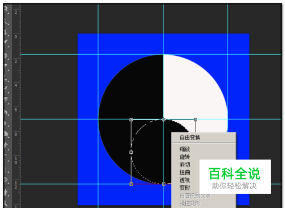Click the greyed 内容识别比例 entry

point(195,195)
